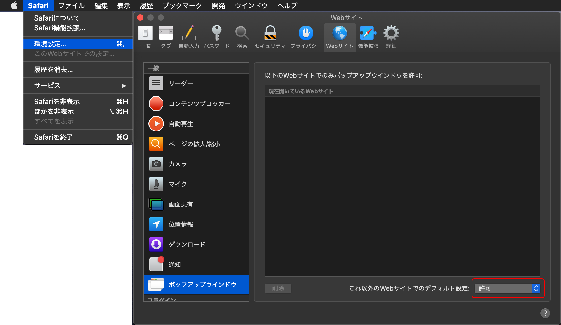Open the ヘルプ menu

[x=287, y=5]
